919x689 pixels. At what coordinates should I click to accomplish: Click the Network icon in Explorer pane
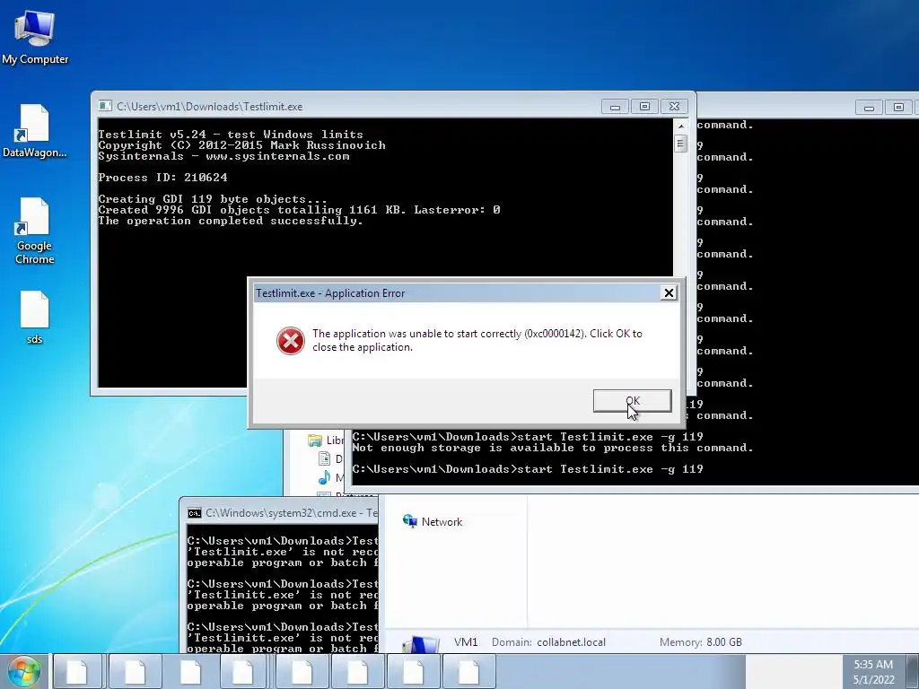pos(409,521)
